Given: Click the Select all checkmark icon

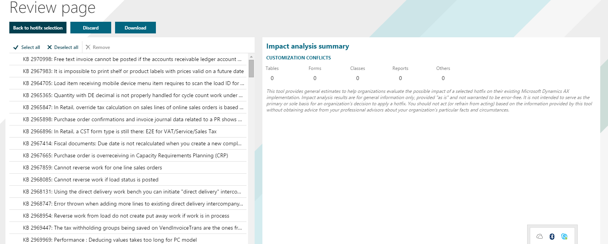Looking at the screenshot, I should click(x=16, y=47).
